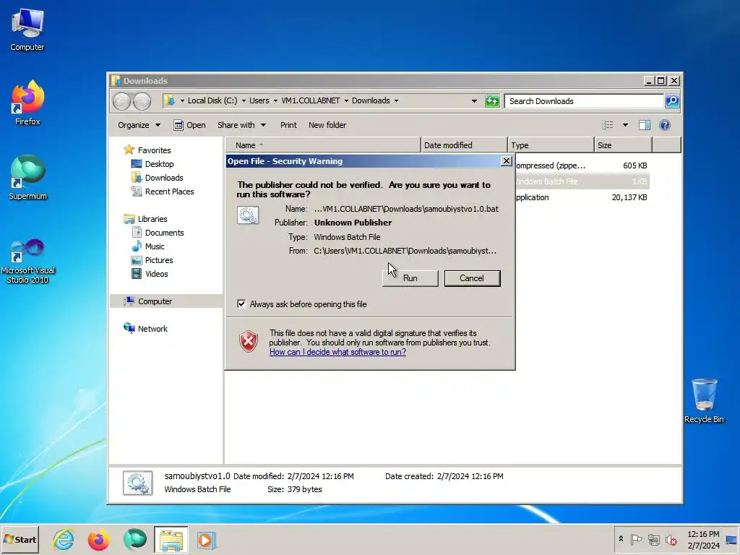The image size is (740, 555).
Task: Sort by the Type column header
Action: coord(551,145)
